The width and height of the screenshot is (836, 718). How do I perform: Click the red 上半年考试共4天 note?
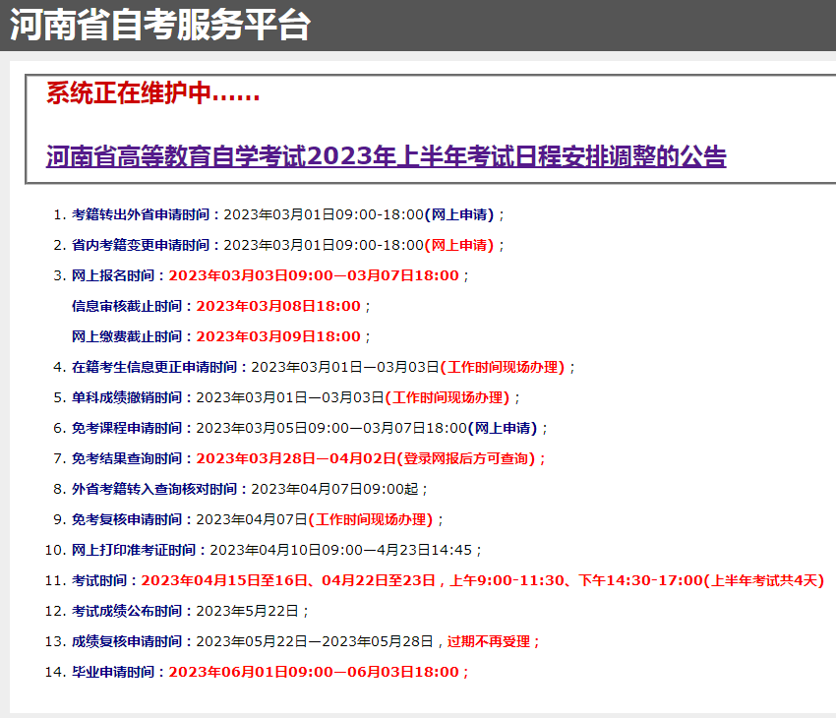[764, 580]
